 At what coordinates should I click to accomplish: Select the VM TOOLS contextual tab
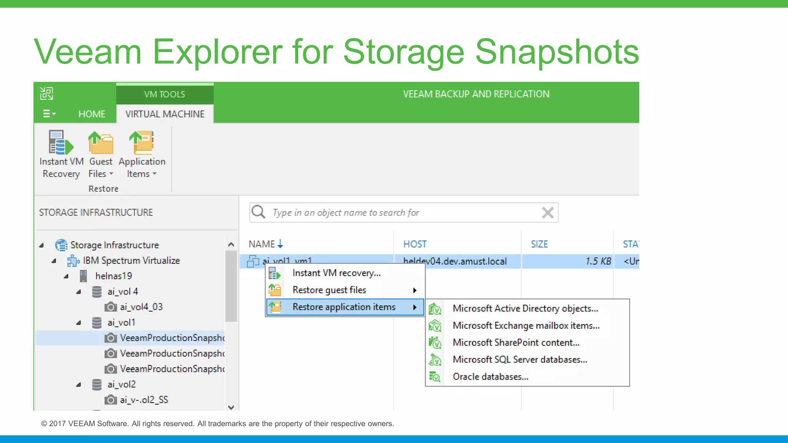point(165,94)
